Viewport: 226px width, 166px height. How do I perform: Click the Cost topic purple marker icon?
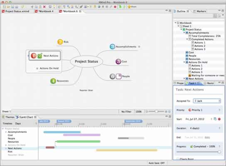118,61
